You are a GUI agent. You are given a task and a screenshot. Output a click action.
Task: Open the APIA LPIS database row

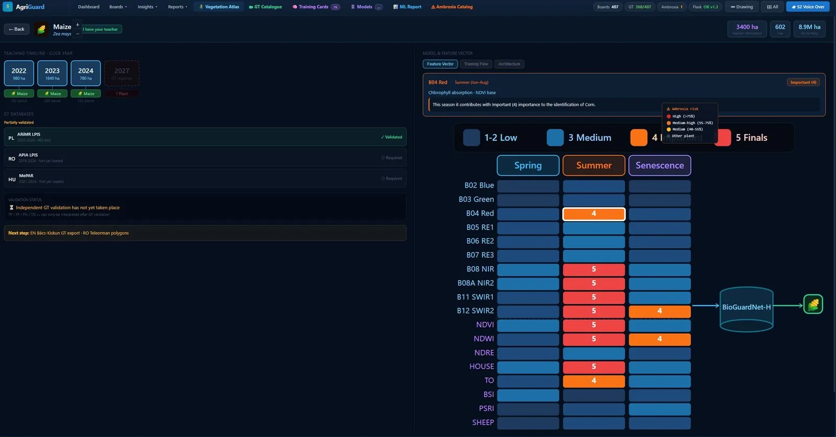point(205,158)
